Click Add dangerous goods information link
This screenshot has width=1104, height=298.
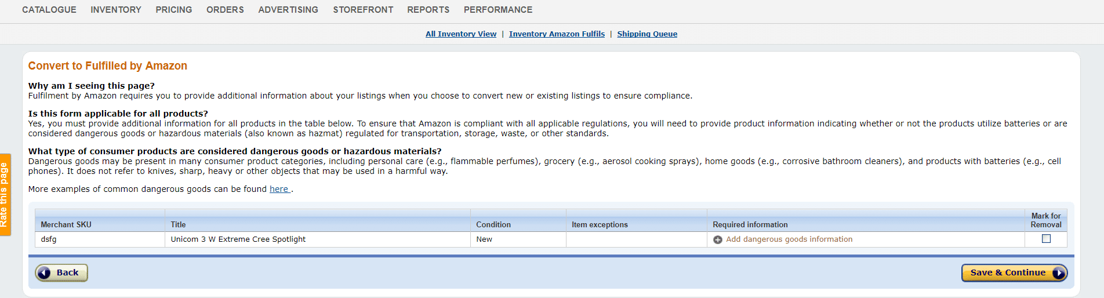(x=789, y=239)
